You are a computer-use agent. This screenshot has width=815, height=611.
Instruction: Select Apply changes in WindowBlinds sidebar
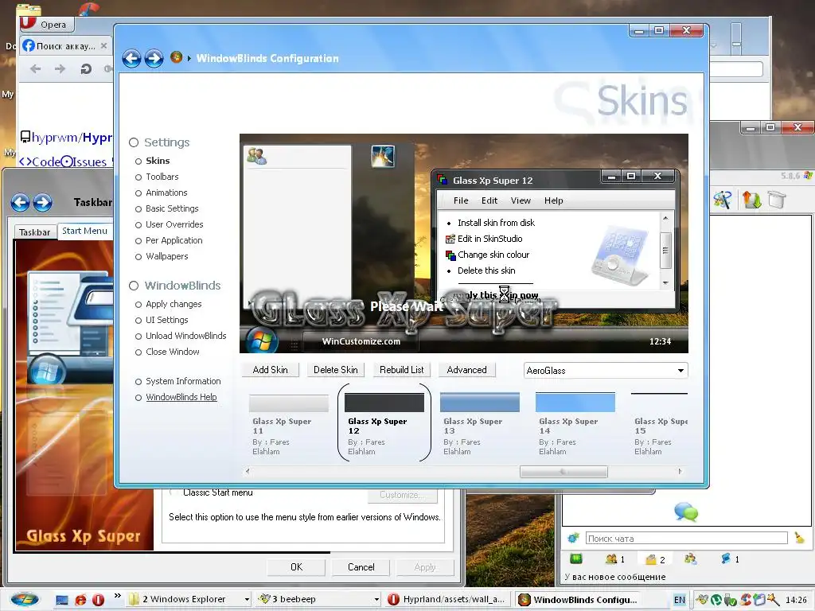[x=174, y=304]
